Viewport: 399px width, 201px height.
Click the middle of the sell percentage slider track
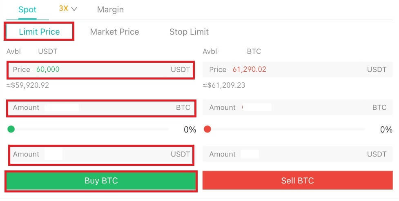pyautogui.click(x=286, y=129)
